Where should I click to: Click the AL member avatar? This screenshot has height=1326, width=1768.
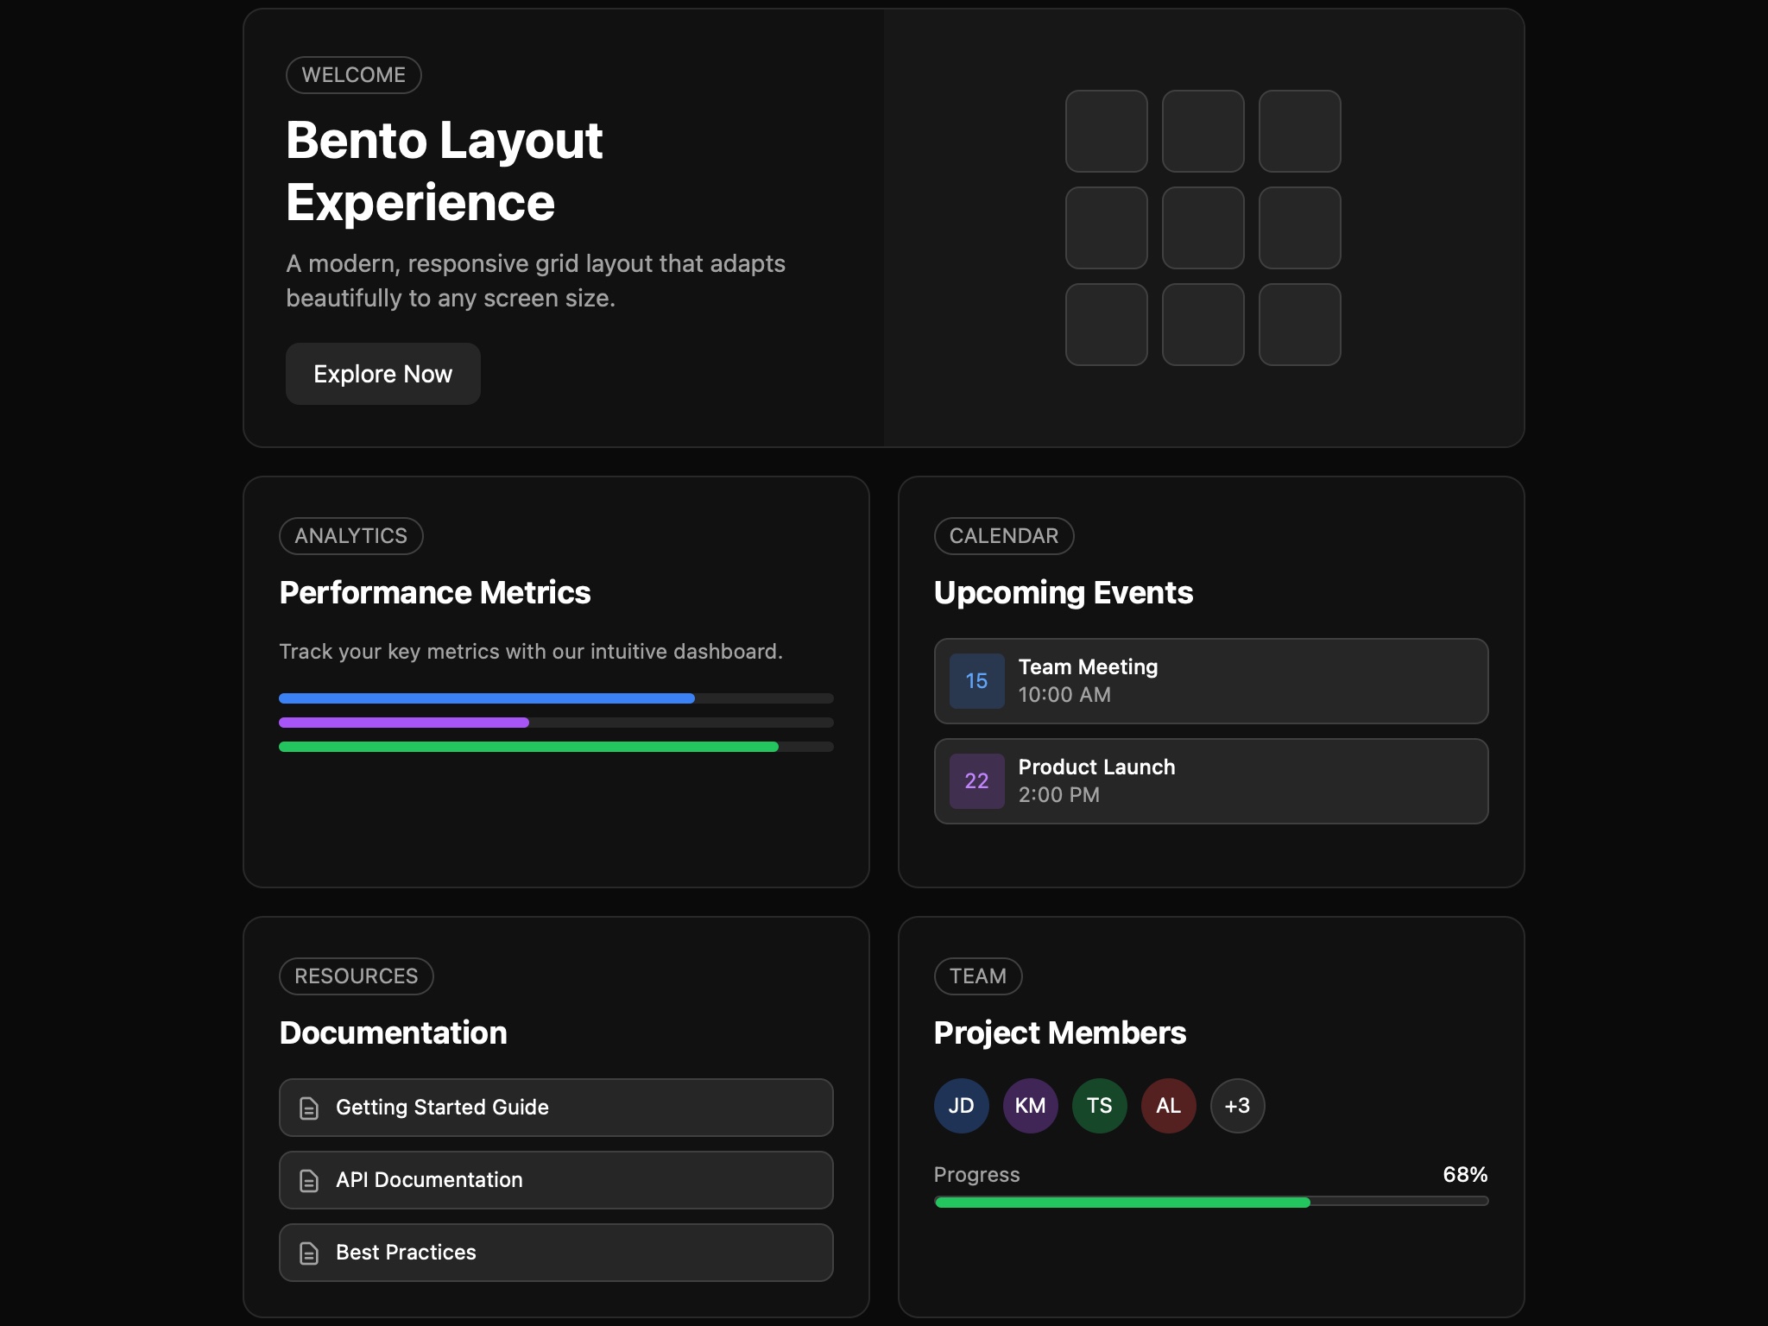click(x=1168, y=1105)
